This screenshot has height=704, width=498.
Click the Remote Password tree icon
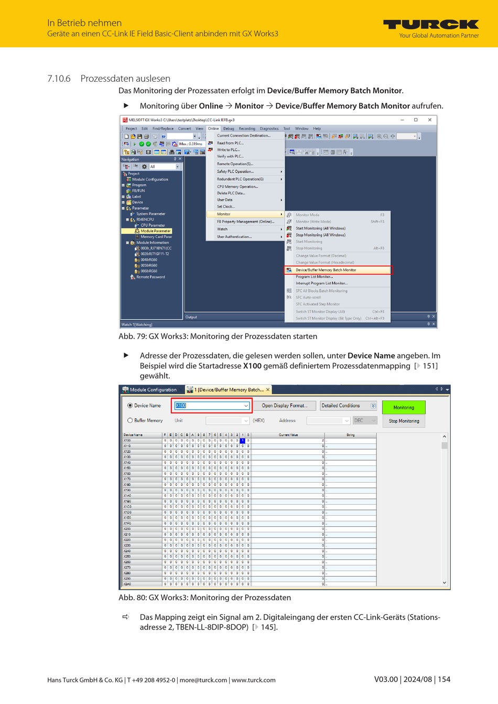click(133, 277)
